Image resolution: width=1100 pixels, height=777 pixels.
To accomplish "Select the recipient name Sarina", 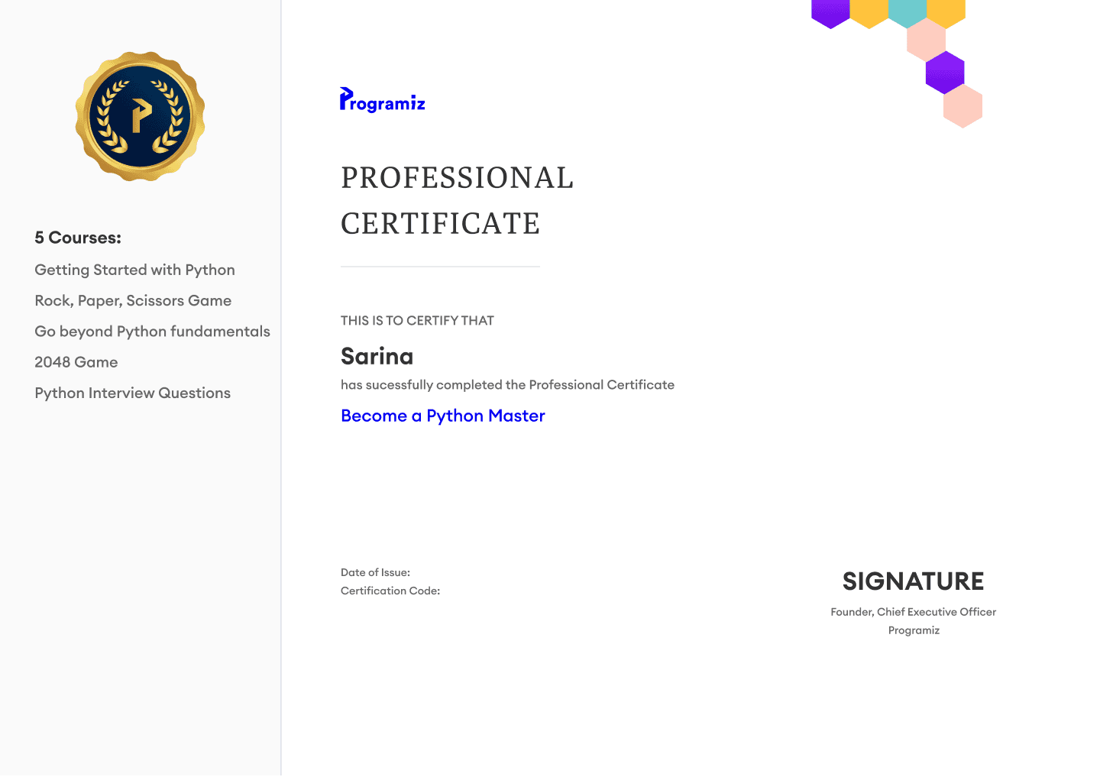I will point(377,356).
